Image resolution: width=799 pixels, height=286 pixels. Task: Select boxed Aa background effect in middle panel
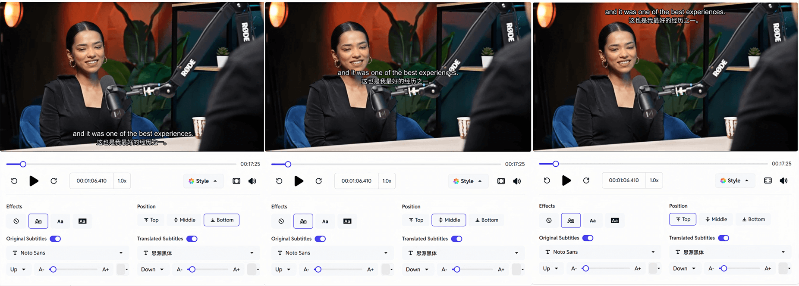click(x=347, y=221)
